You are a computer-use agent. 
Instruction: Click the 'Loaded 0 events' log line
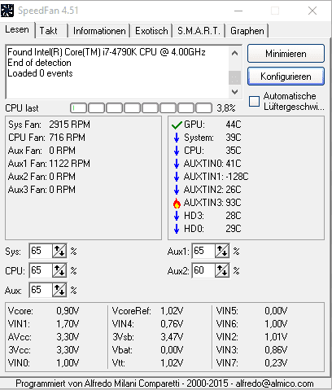pyautogui.click(x=40, y=73)
